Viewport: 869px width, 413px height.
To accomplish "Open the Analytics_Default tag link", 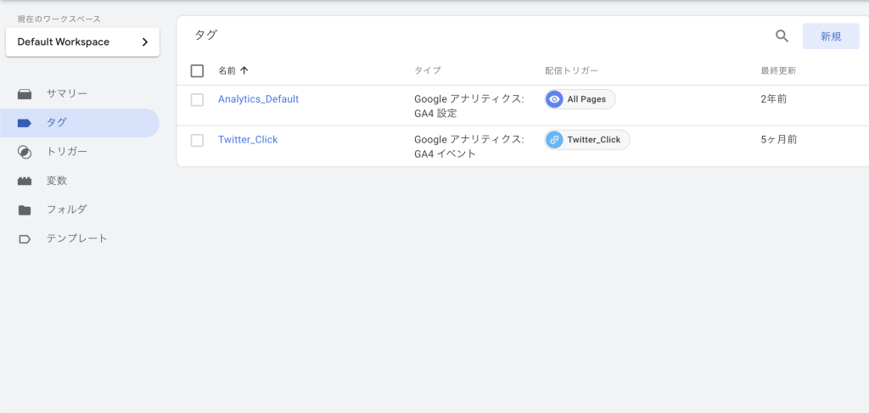I will point(258,99).
